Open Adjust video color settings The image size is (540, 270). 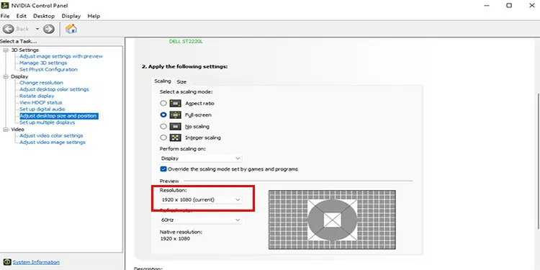click(x=51, y=135)
